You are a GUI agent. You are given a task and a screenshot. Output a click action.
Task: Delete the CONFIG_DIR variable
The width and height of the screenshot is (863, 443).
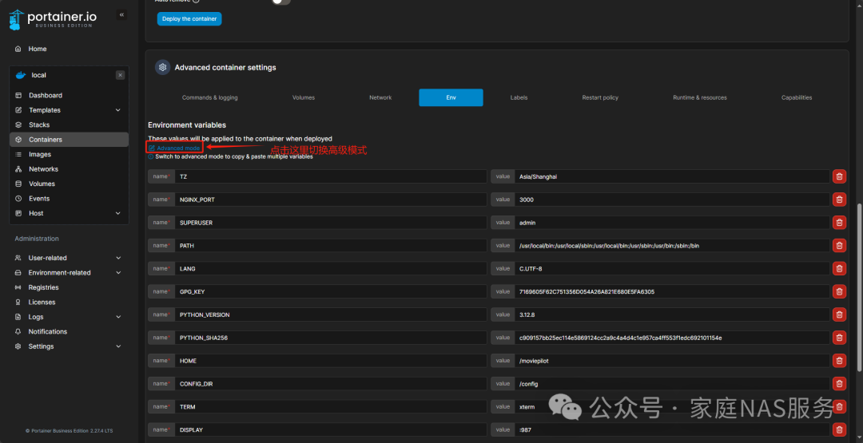[x=839, y=384]
